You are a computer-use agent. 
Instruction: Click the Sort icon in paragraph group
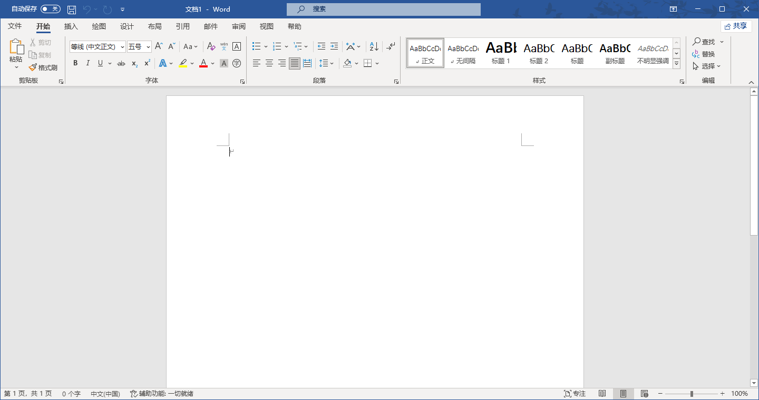tap(374, 46)
